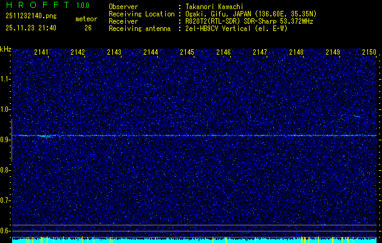Click the short meteor echo trace near 2149
Screen dimensions: 382x243
356,116
